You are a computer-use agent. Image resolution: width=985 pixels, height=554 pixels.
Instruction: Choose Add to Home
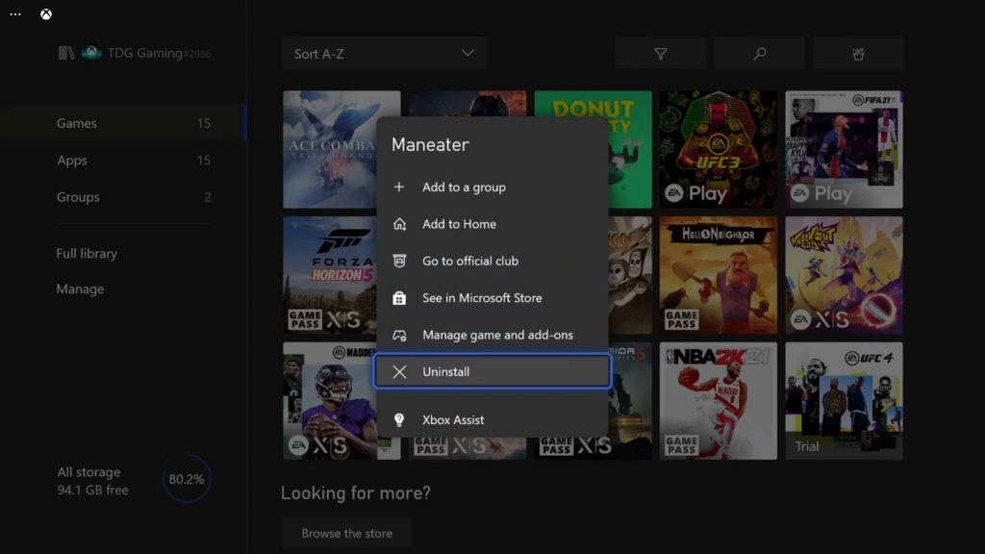[x=492, y=224]
